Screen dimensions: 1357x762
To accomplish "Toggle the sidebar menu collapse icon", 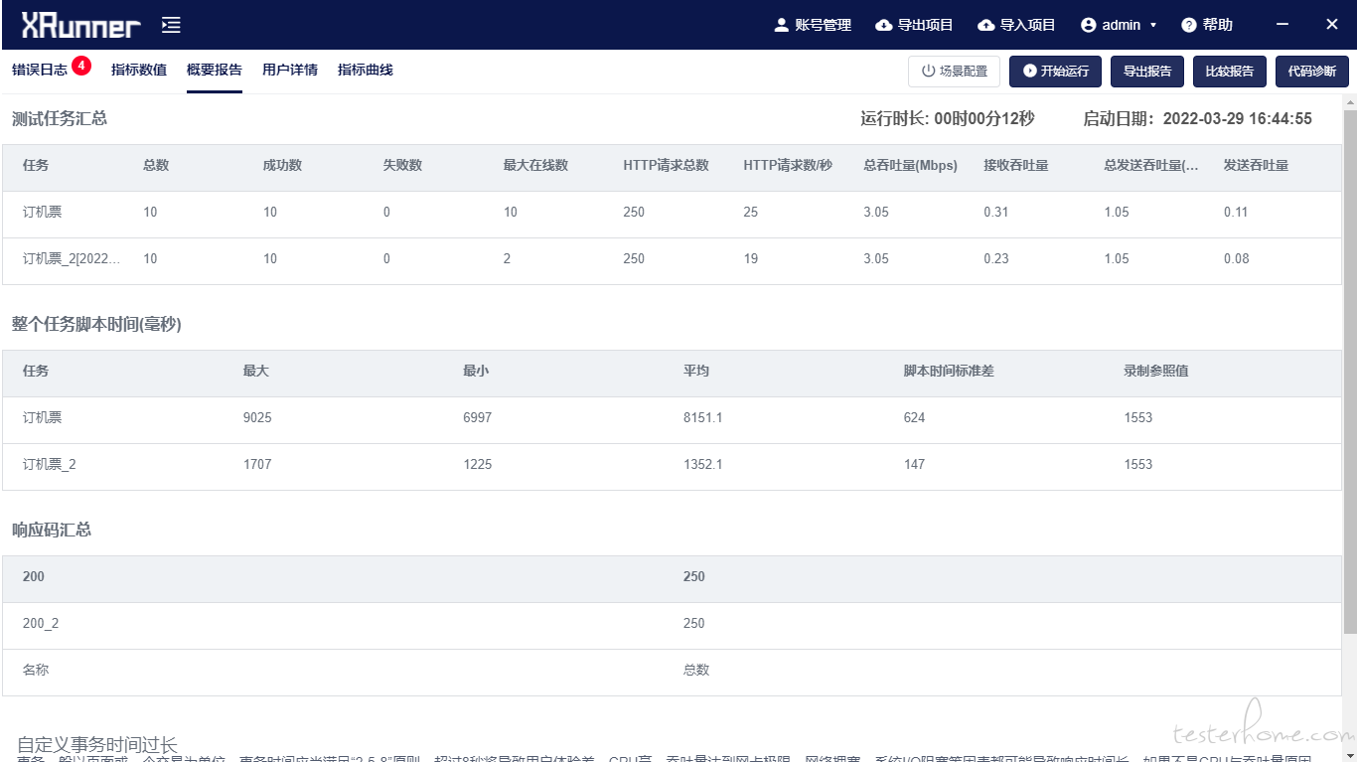I will coord(171,25).
